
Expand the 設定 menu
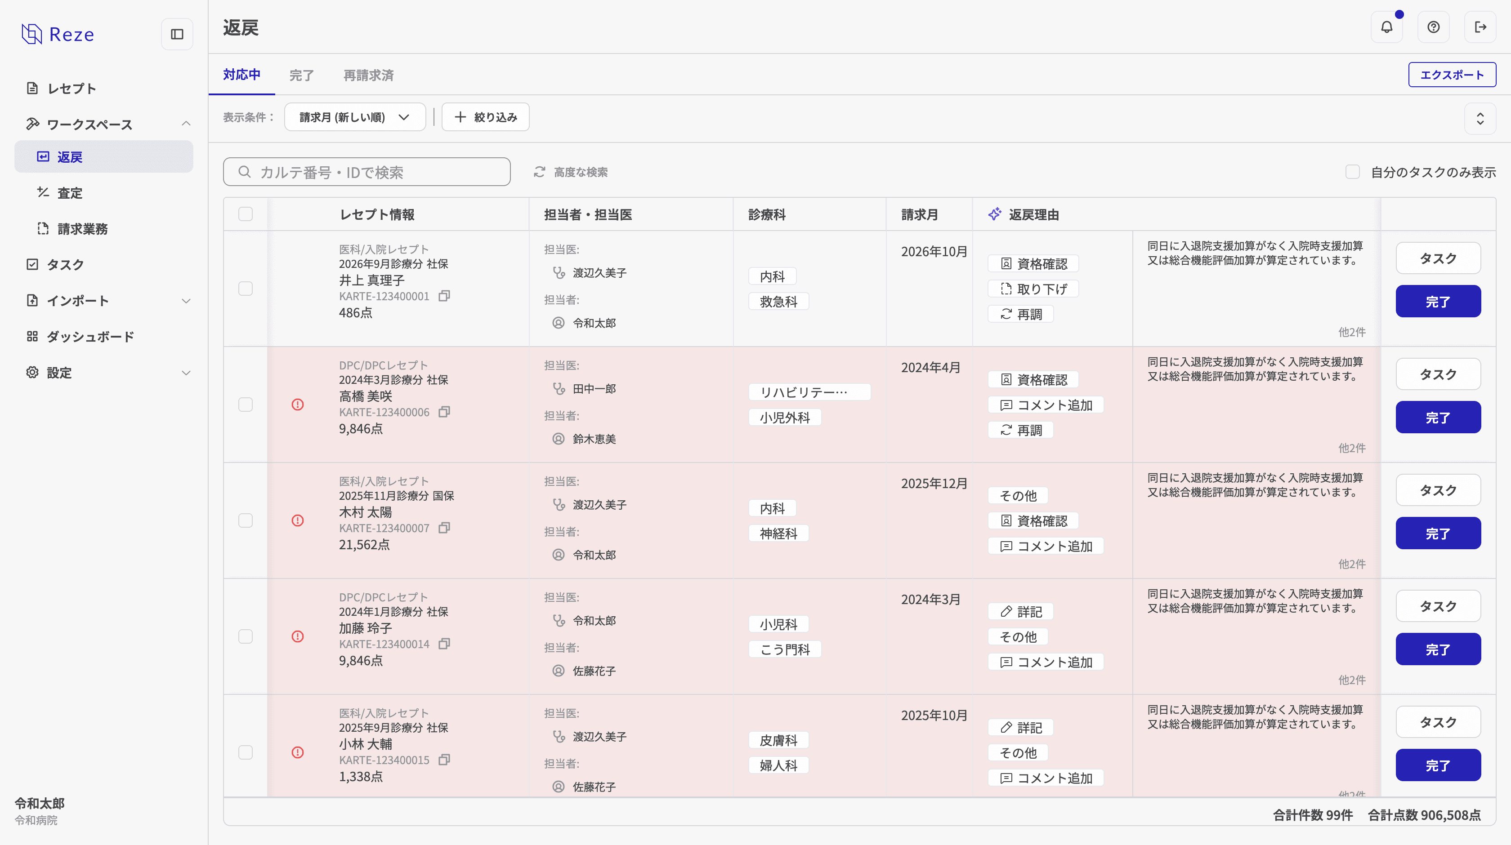coord(186,373)
